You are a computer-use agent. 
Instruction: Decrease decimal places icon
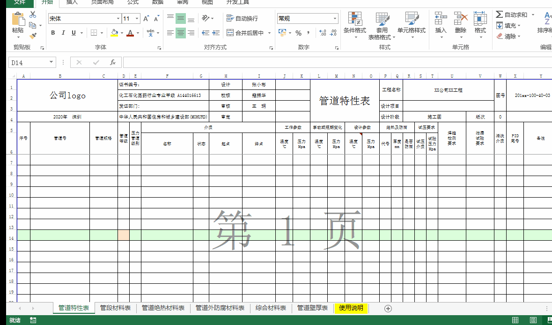[x=333, y=33]
